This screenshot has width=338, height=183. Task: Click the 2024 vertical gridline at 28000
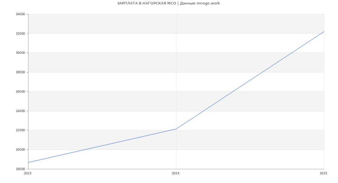point(176,72)
